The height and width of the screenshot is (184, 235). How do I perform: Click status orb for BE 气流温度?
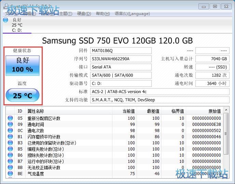[10, 174]
